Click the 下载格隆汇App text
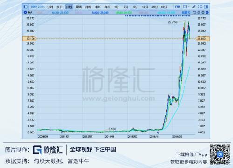Viewport: 233px width, 168px height. [x=192, y=154]
